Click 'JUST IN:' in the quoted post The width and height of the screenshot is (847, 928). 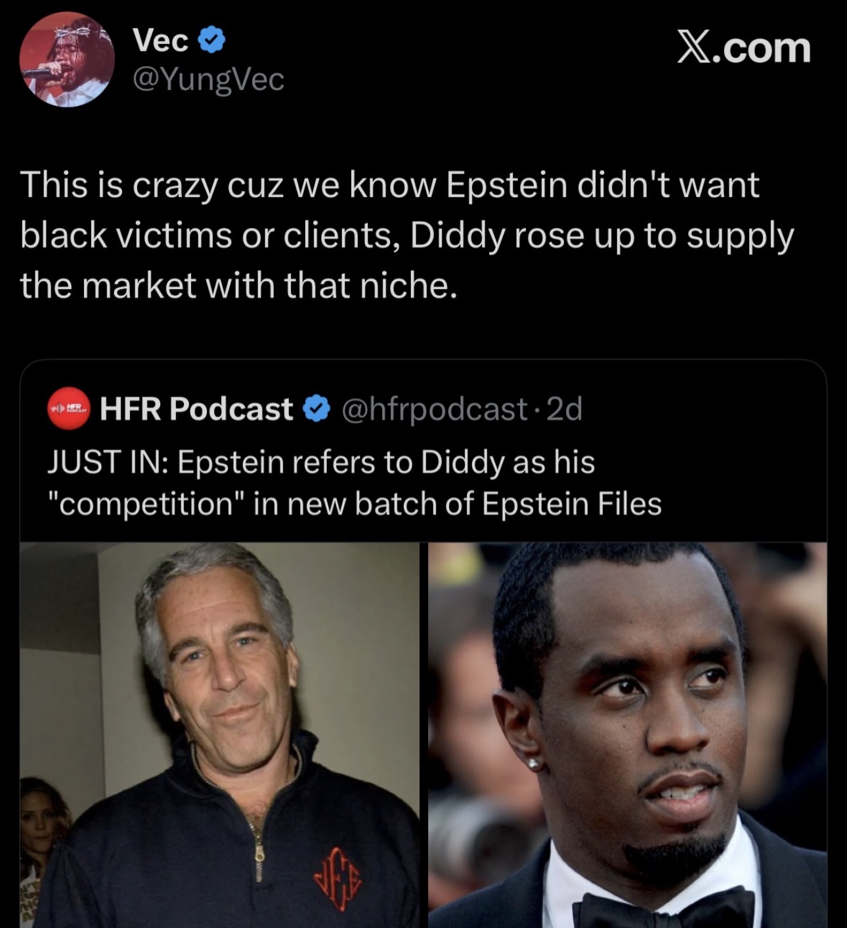(108, 462)
